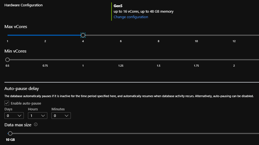
Task: Click the Change configuration link
Action: pyautogui.click(x=131, y=17)
